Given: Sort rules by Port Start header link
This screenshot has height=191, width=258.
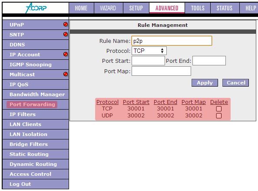Looking at the screenshot, I should [x=136, y=102].
